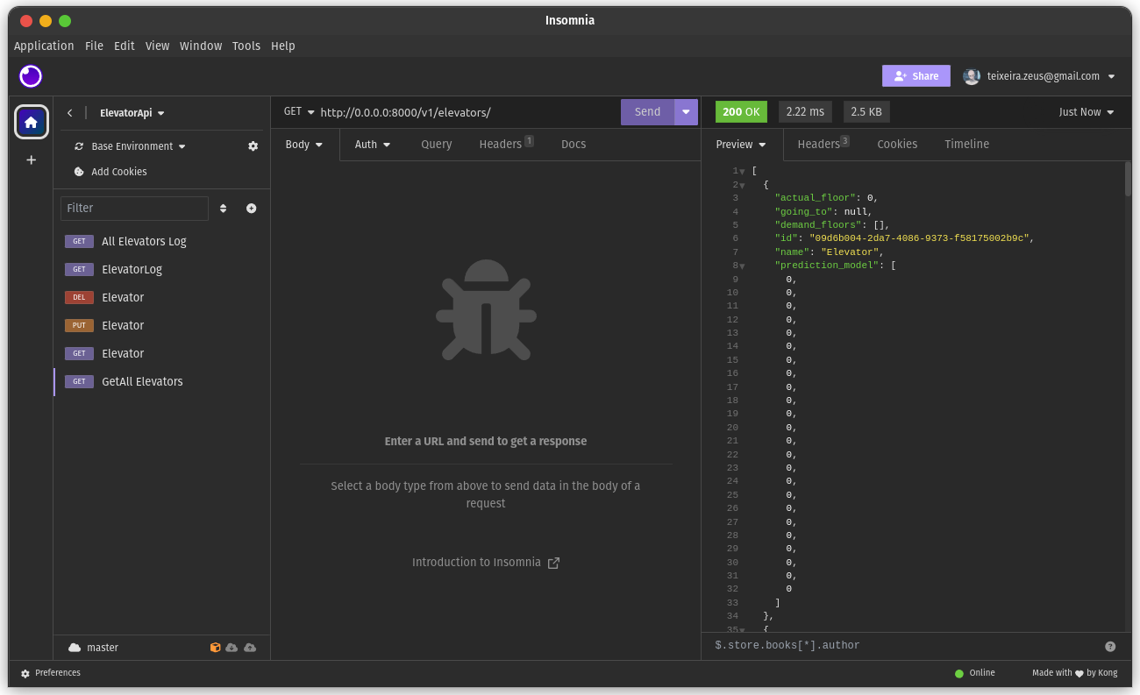Image resolution: width=1140 pixels, height=695 pixels.
Task: Open JSONPath filter help icon
Action: [1110, 646]
